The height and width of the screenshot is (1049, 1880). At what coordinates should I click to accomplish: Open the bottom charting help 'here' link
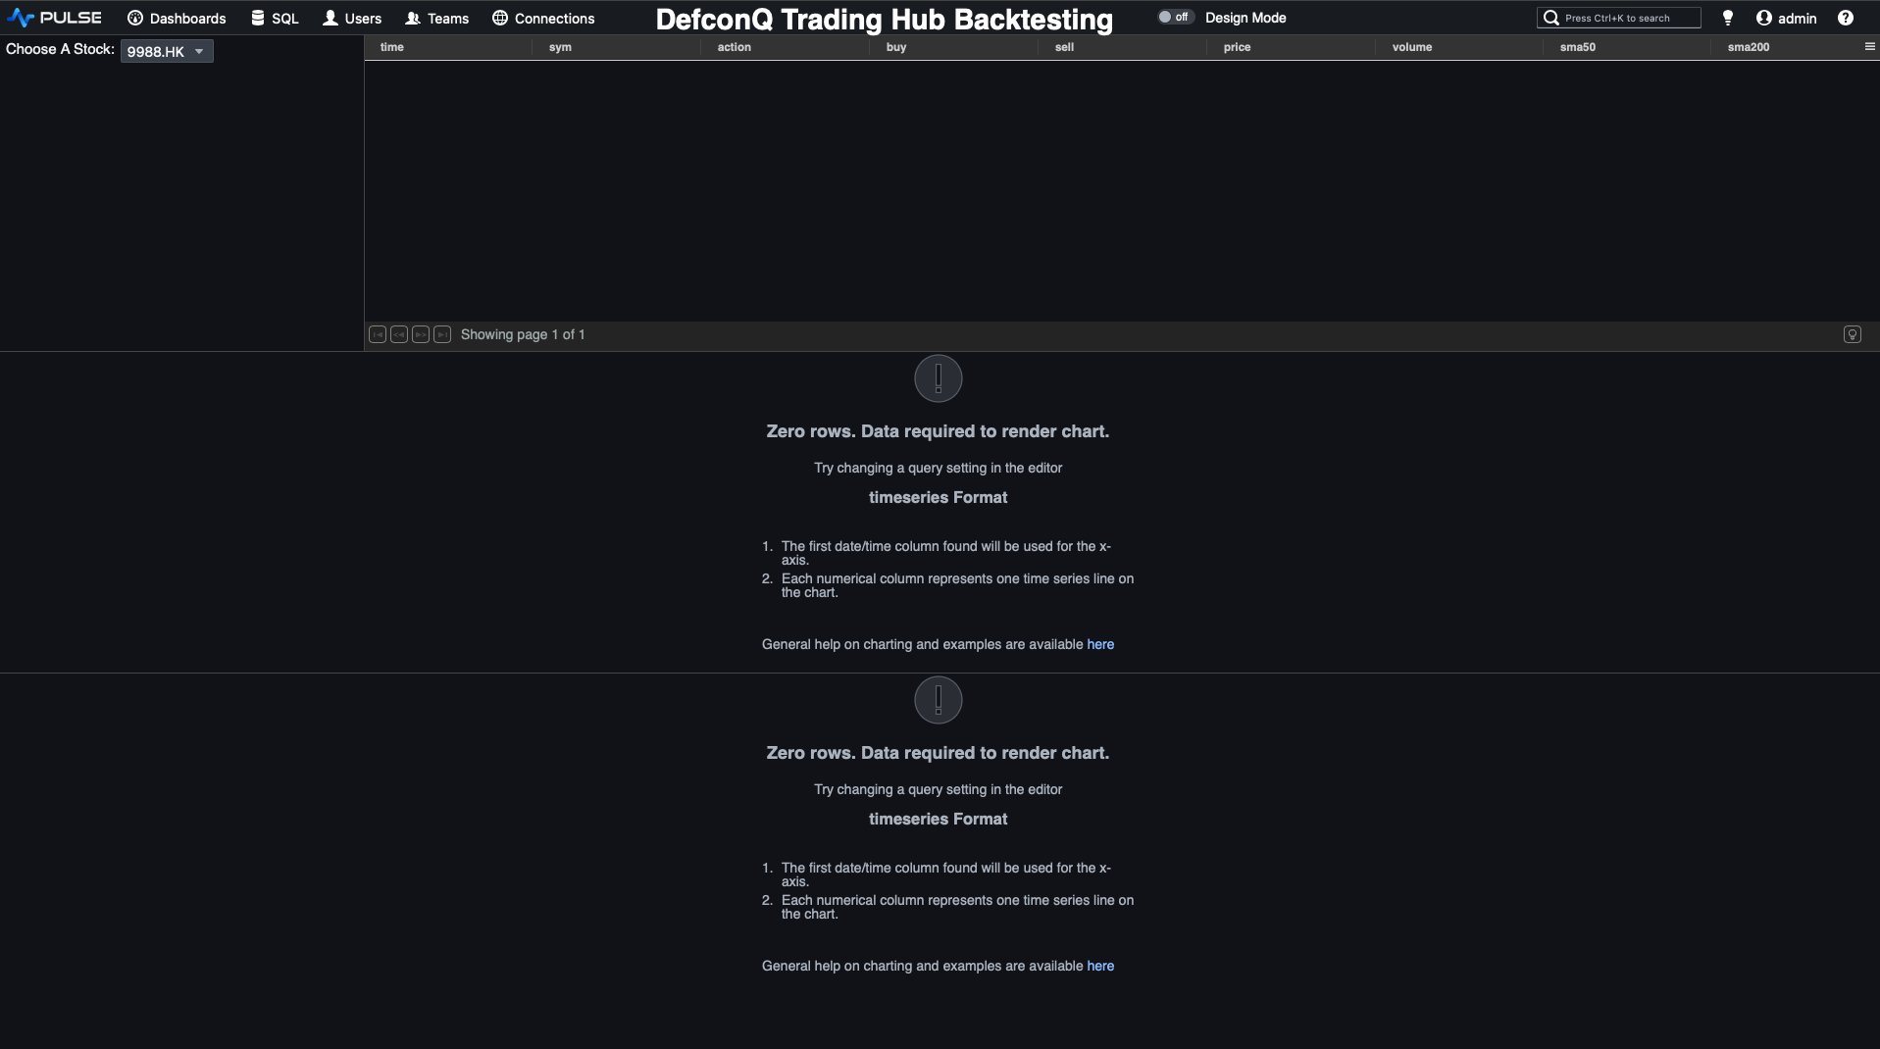[x=1100, y=966]
